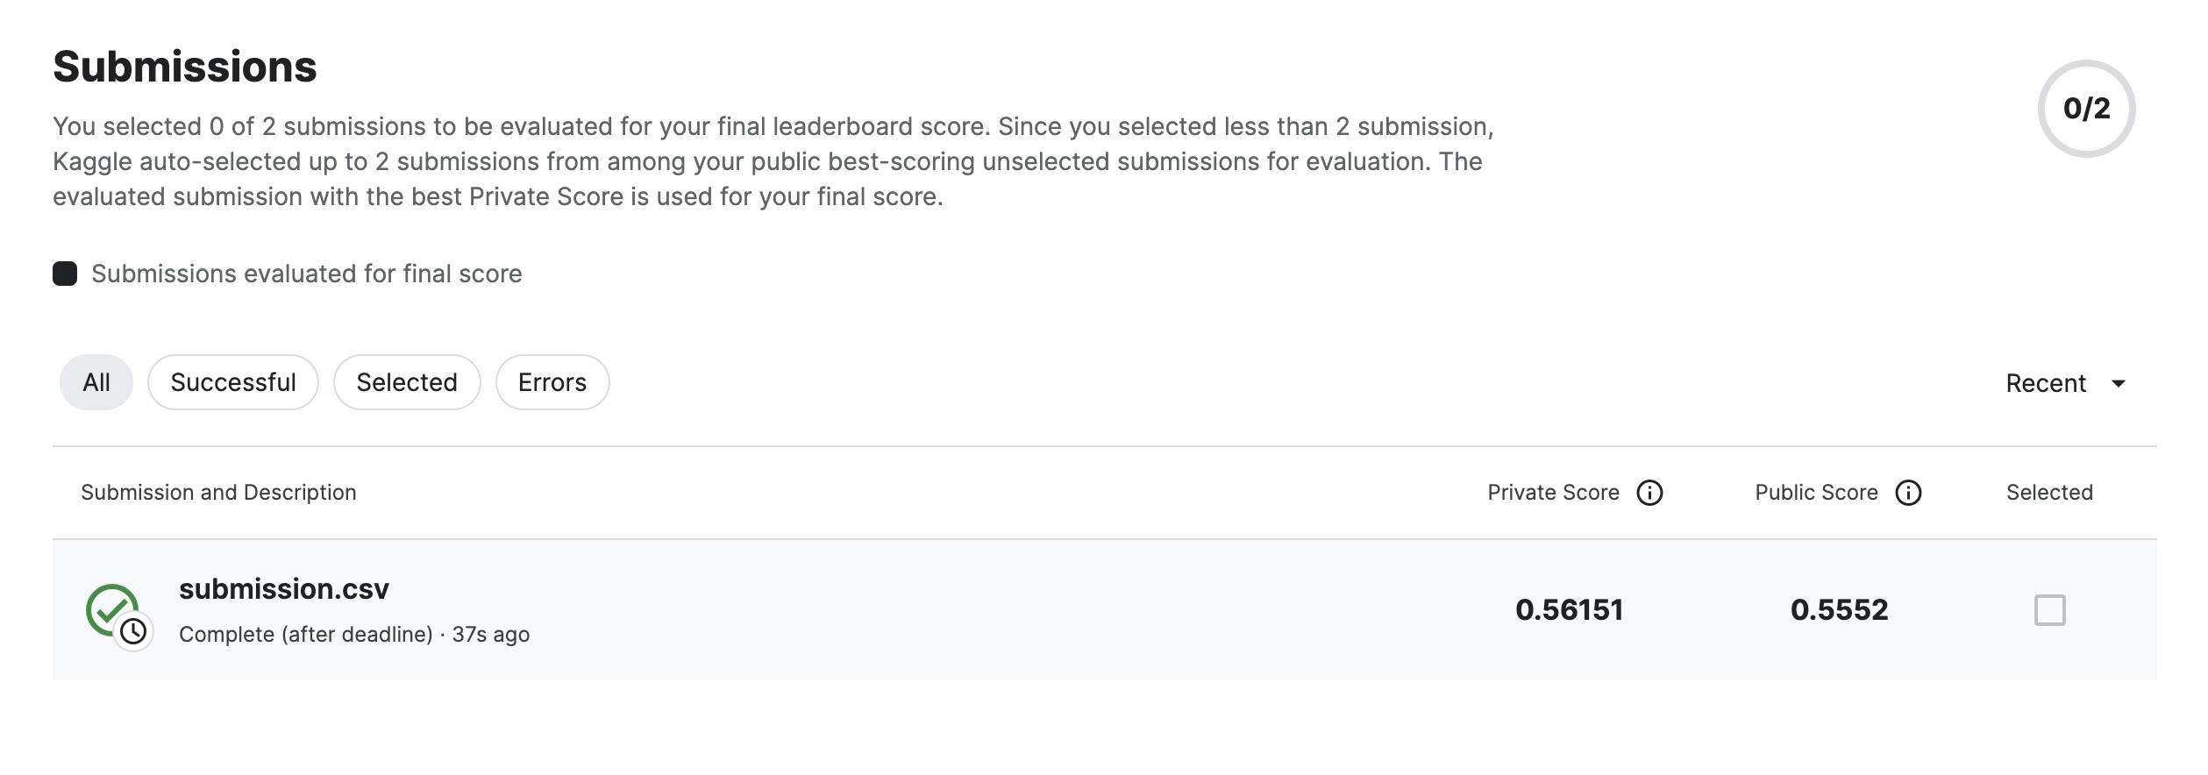Filter by Selected submissions
This screenshot has width=2208, height=775.
point(407,382)
